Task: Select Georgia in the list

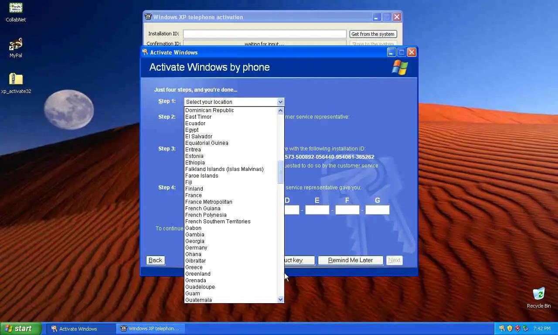Action: (x=231, y=241)
